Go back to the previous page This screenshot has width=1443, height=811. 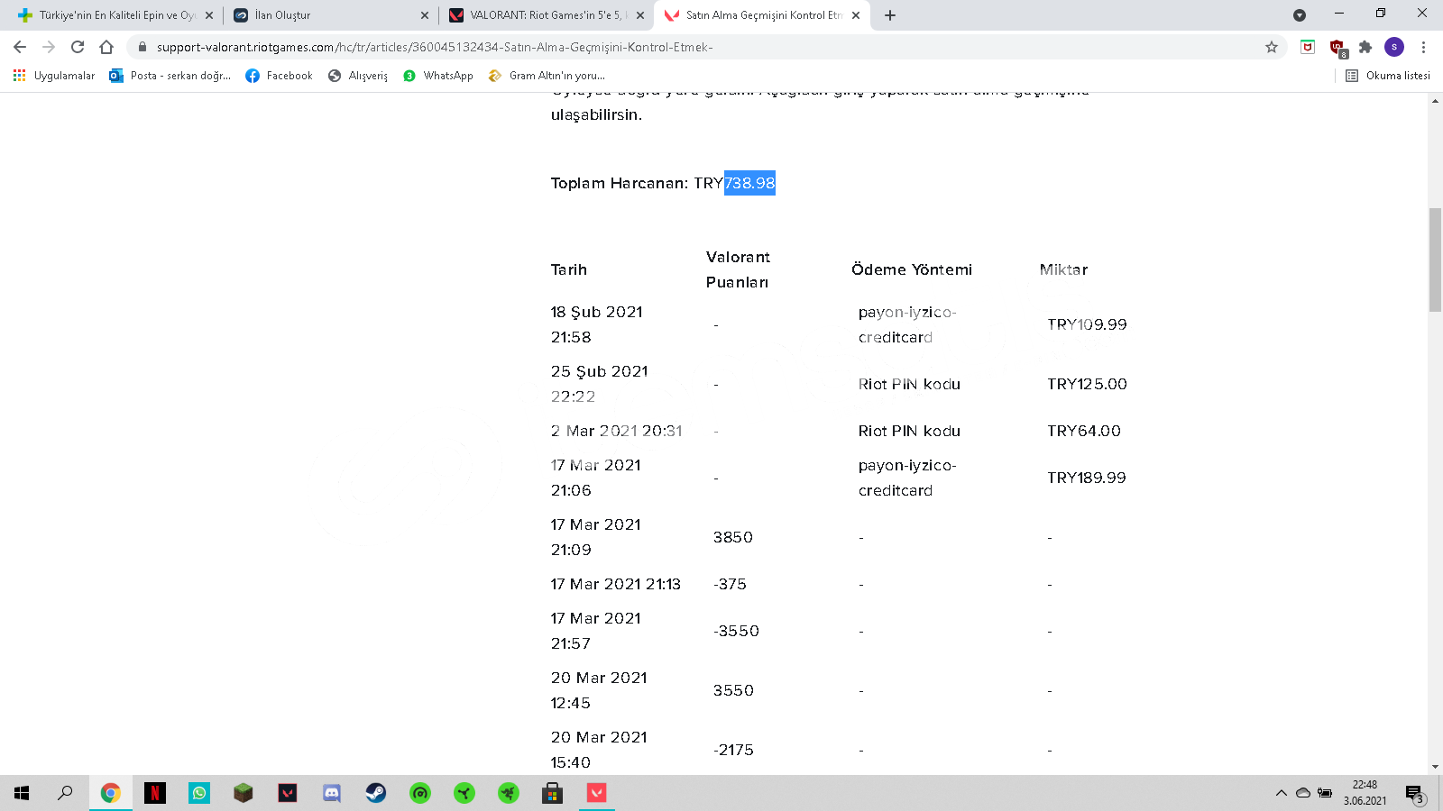point(20,47)
